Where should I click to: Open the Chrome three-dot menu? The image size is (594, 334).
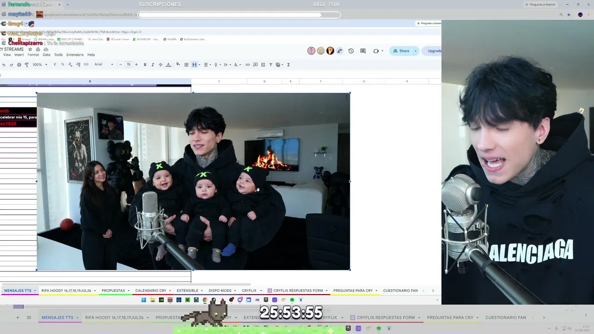(588, 15)
